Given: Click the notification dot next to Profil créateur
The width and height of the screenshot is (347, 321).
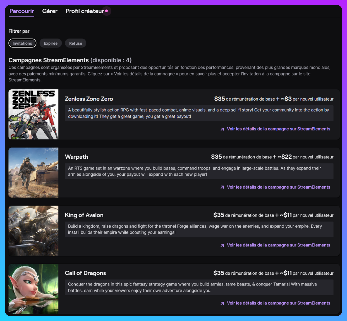Looking at the screenshot, I should point(107,11).
